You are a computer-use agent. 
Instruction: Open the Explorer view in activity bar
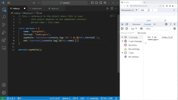click(x=4, y=9)
